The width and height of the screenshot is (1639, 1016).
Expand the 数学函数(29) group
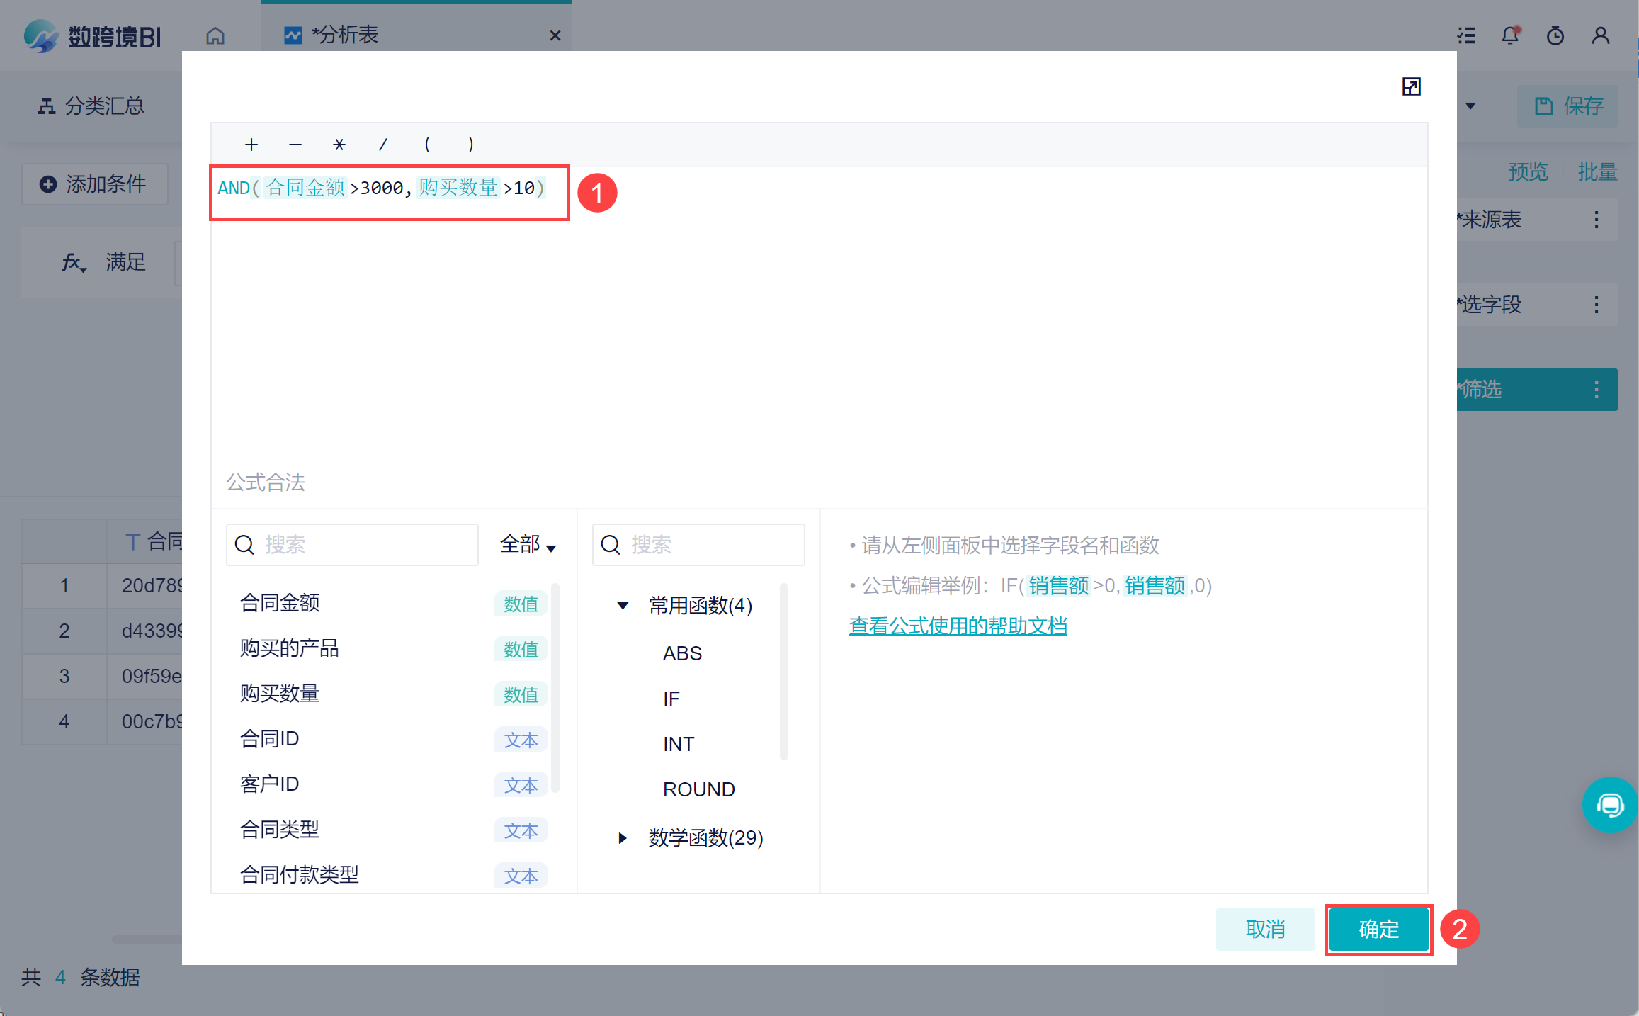(623, 837)
